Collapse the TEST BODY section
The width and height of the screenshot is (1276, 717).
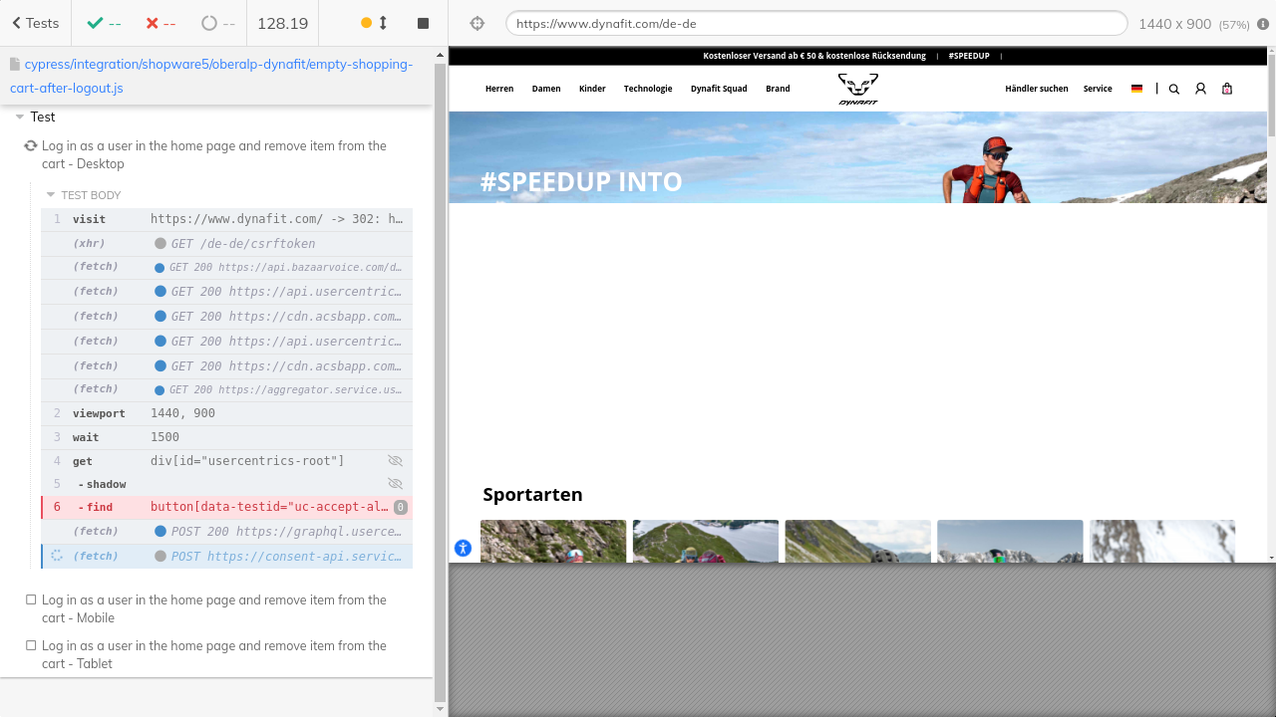[51, 195]
